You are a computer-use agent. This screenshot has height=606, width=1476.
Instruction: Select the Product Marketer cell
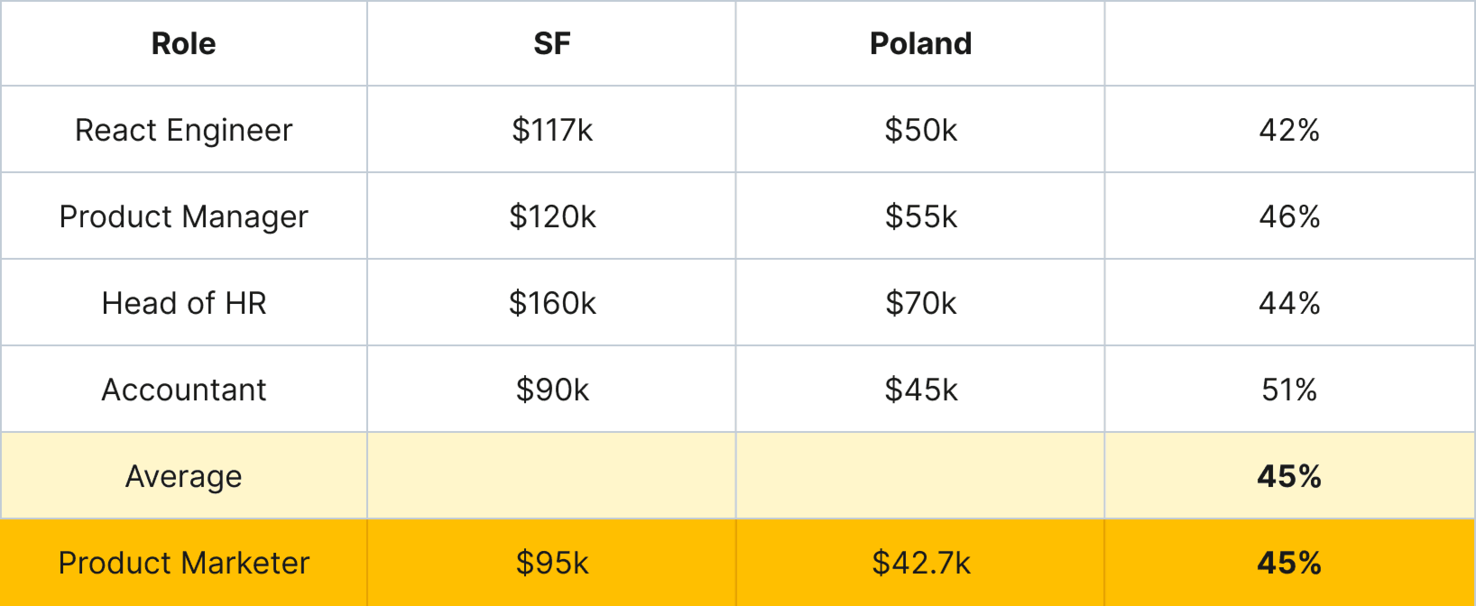(184, 562)
